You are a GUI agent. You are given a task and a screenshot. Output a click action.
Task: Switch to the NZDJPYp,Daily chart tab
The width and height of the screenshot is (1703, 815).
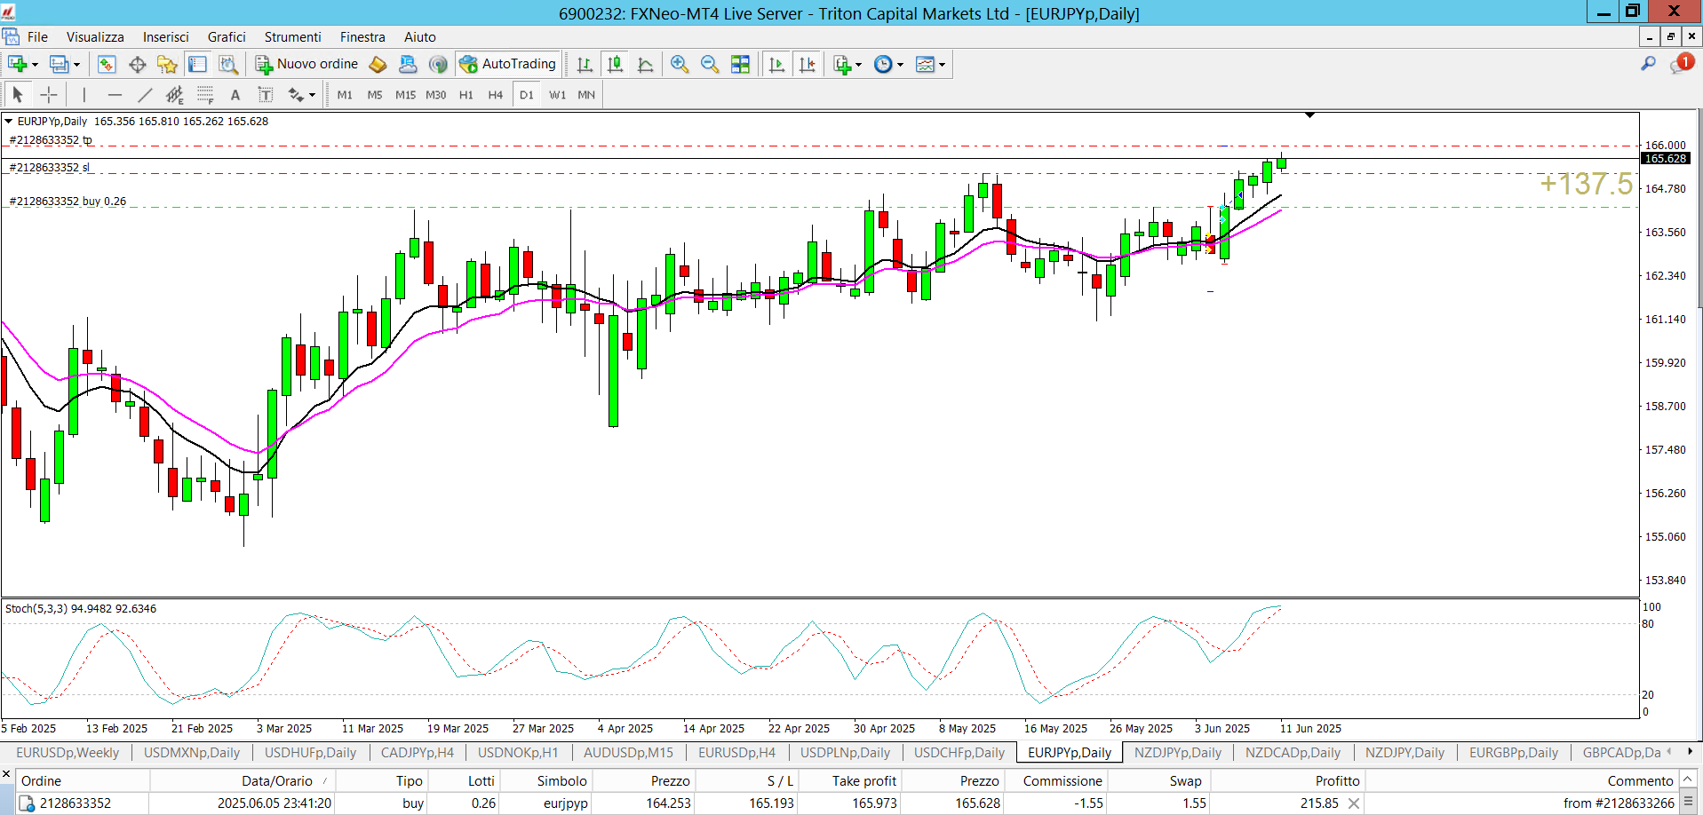[1177, 752]
